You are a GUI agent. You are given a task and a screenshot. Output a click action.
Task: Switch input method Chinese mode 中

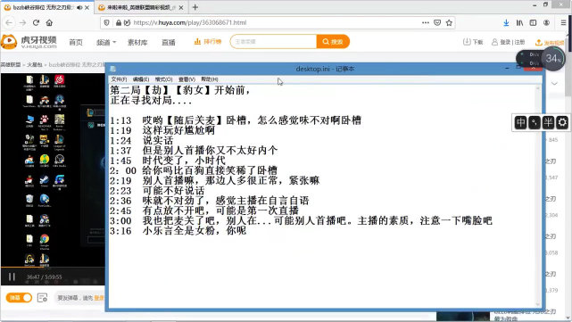tap(520, 122)
